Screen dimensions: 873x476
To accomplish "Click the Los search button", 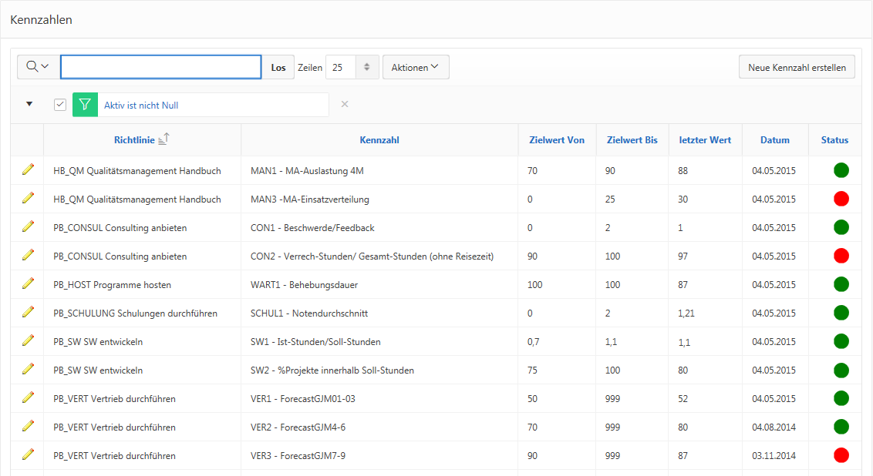I will pos(278,67).
